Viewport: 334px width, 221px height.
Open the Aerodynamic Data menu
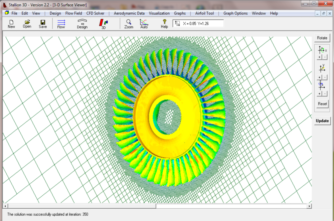pos(129,13)
